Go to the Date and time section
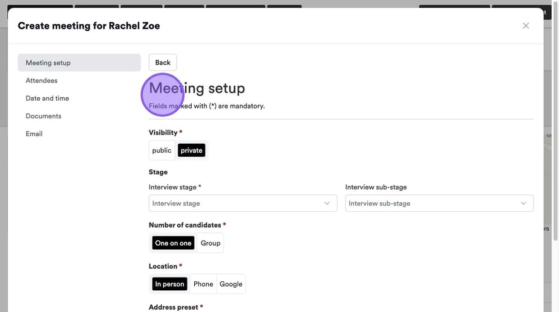 pos(47,98)
